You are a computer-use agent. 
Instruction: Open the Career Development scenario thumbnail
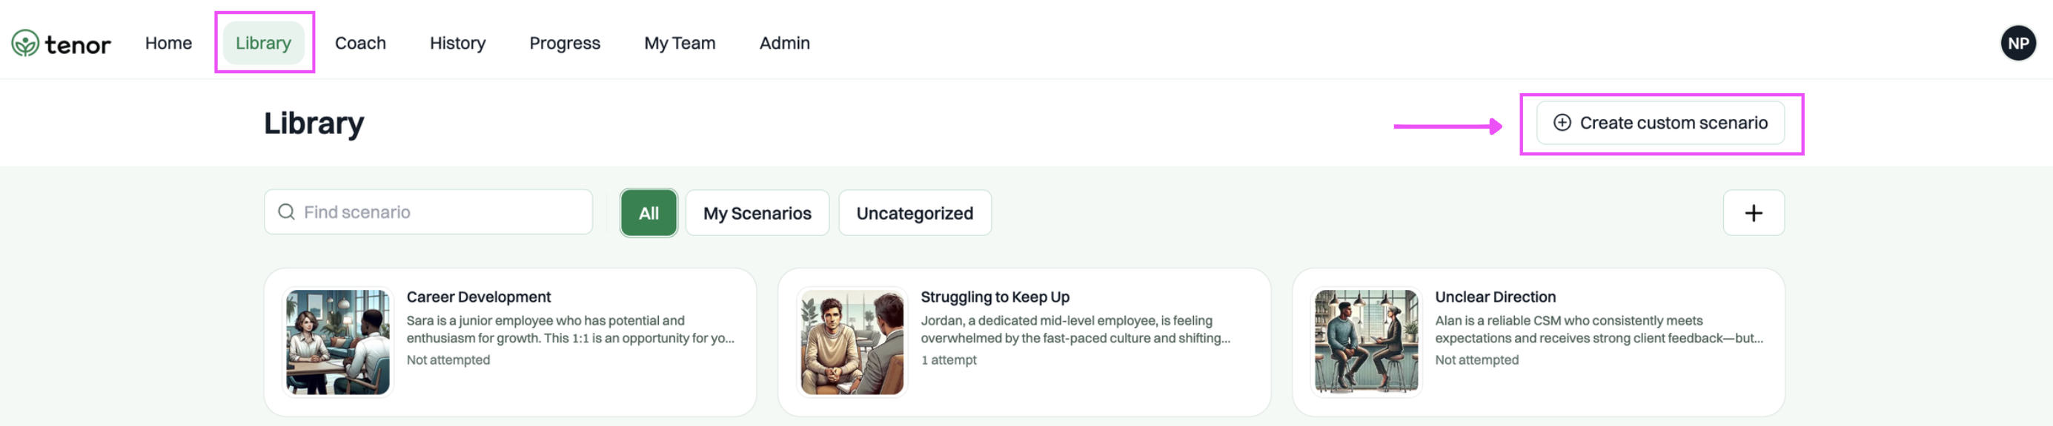pos(338,342)
